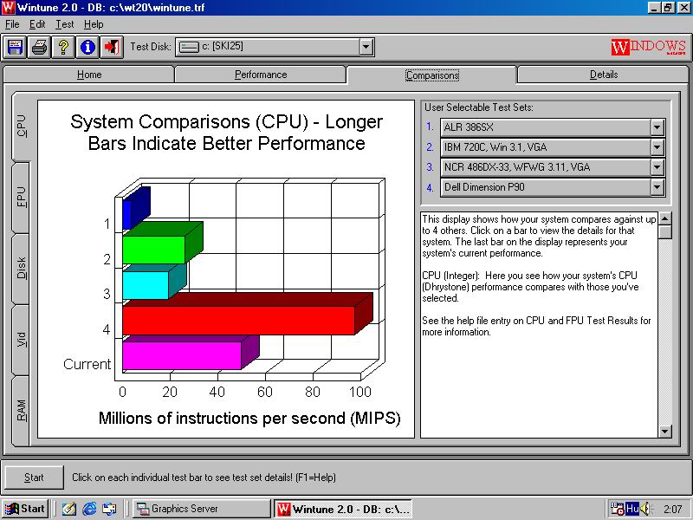
Task: Expand test set 4 Dell Dimension P90 dropdown
Action: (x=657, y=187)
